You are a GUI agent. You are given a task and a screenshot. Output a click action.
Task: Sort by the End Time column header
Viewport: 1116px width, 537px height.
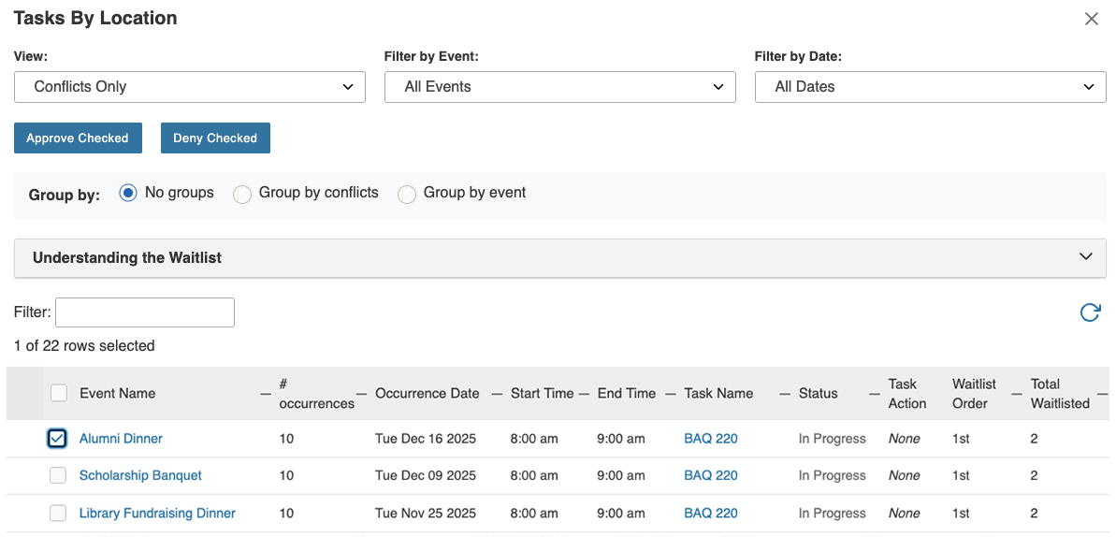click(x=627, y=393)
